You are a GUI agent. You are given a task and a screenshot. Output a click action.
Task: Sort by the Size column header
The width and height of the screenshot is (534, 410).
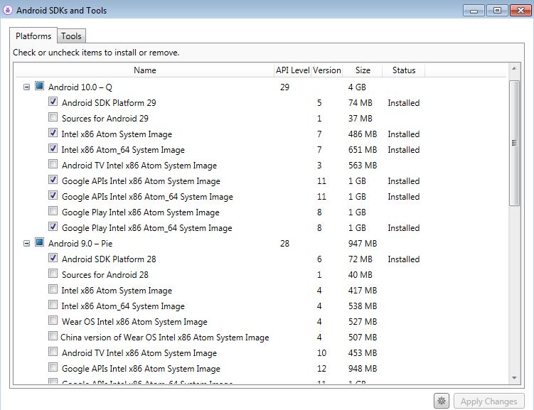coord(363,70)
